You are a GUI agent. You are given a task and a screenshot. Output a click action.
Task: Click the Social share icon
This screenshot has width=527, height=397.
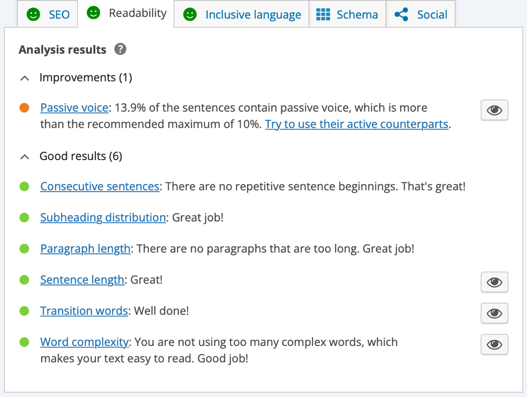click(401, 14)
